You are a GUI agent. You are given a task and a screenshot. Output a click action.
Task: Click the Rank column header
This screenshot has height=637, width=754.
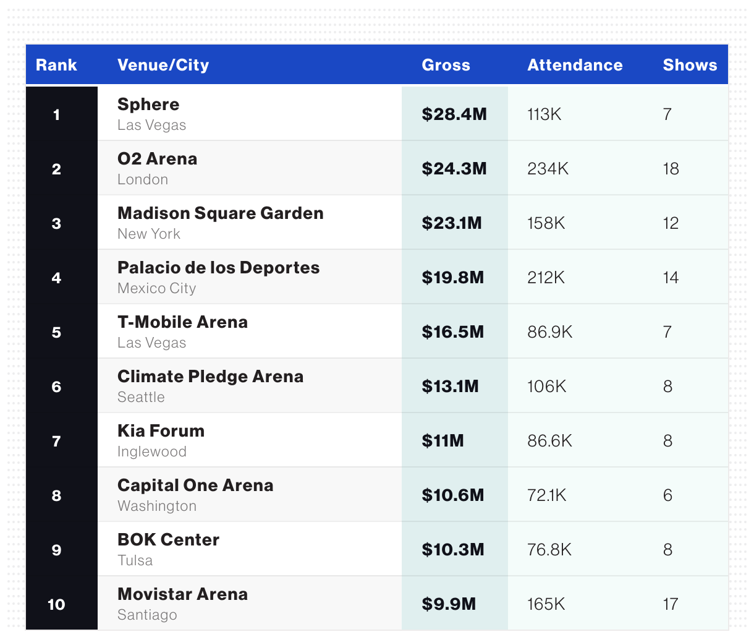pyautogui.click(x=56, y=65)
